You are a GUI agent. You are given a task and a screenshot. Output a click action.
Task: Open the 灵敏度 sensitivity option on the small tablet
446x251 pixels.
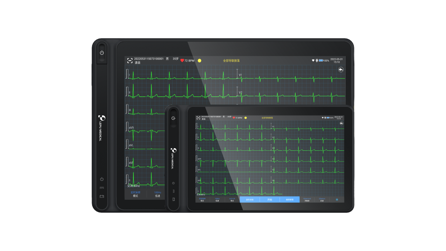point(307,200)
